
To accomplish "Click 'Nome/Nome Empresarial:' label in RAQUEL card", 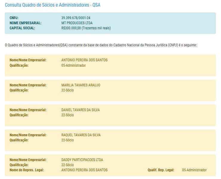I will 28,135.
